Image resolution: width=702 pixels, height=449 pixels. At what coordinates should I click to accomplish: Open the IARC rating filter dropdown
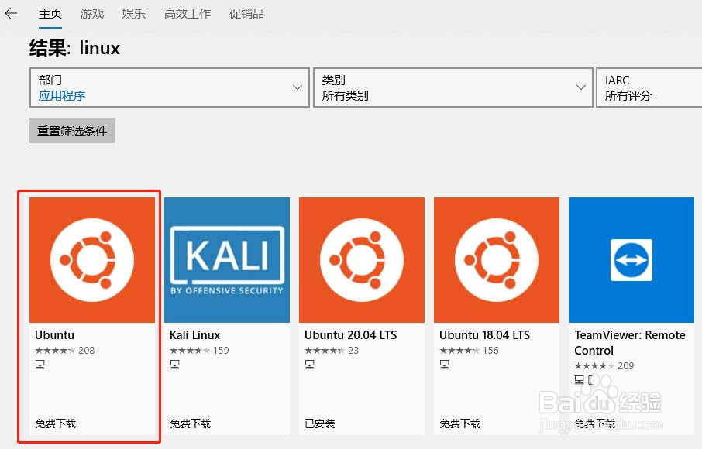[x=649, y=87]
